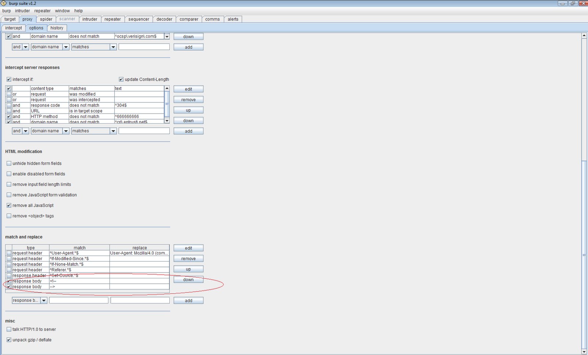The height and width of the screenshot is (355, 588).
Task: Toggle the HTTP method does not match rule checkbox
Action: coord(9,117)
